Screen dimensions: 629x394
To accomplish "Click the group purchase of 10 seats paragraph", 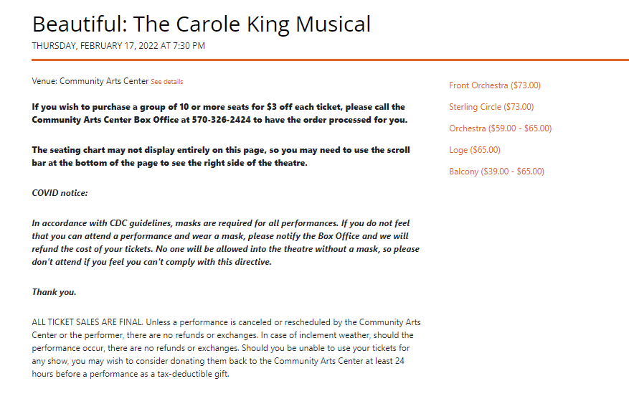I will tap(219, 113).
